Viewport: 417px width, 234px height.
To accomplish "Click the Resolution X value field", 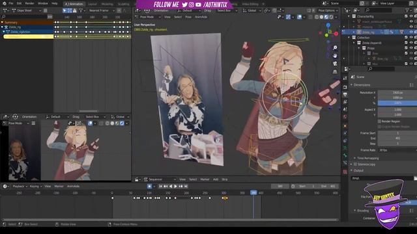I will [397, 92].
